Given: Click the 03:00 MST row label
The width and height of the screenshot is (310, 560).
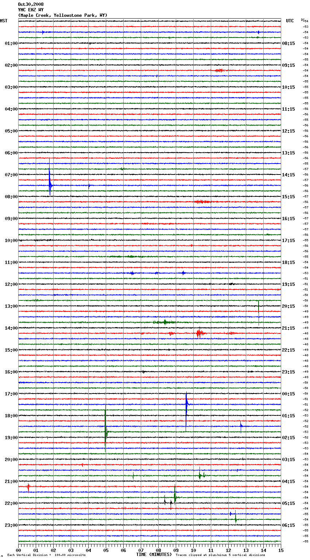Looking at the screenshot, I should pyautogui.click(x=11, y=87).
